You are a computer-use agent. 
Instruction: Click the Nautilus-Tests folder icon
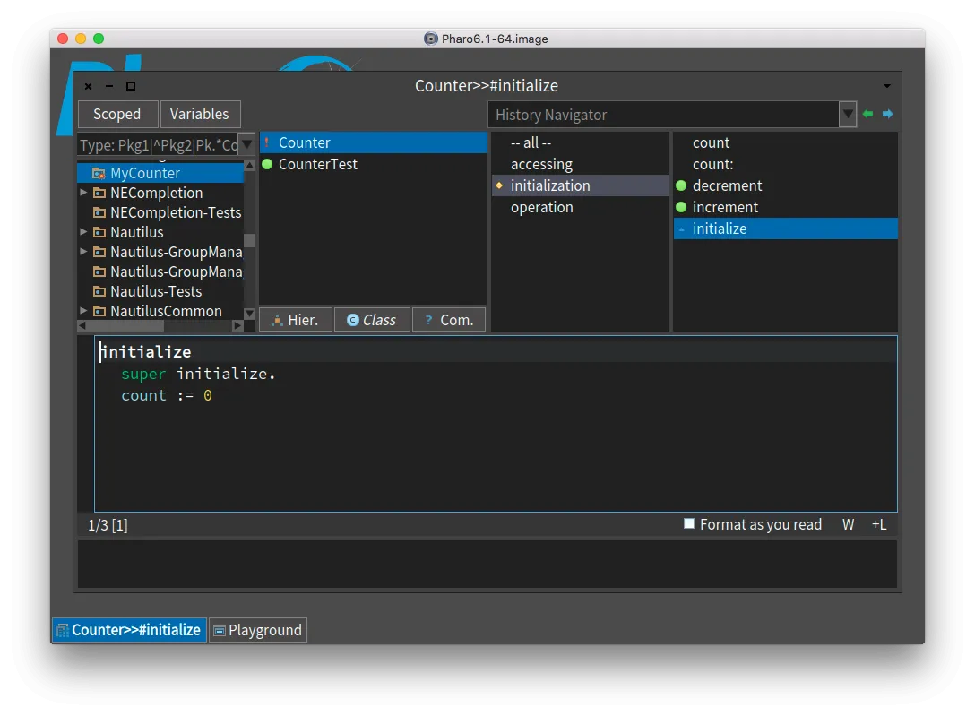point(99,291)
